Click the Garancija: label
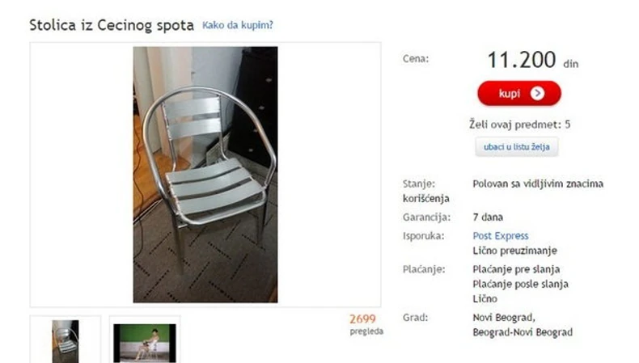The image size is (639, 363). (x=427, y=217)
